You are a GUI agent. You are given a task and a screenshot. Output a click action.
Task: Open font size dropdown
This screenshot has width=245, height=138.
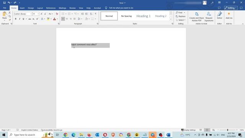(38, 14)
